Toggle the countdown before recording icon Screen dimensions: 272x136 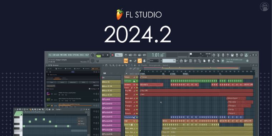(135, 55)
